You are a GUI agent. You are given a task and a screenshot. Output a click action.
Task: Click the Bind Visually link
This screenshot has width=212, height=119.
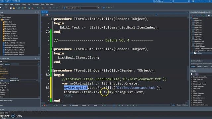pos(9,100)
